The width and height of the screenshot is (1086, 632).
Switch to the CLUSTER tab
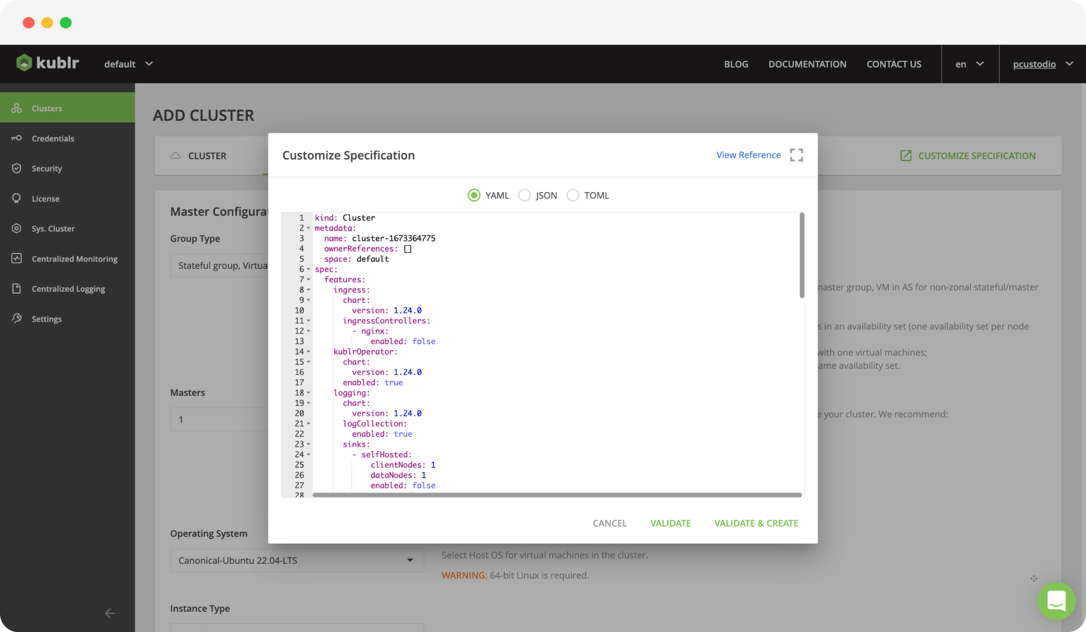(207, 156)
